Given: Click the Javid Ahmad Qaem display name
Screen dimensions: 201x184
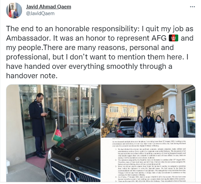Looking at the screenshot, I should pyautogui.click(x=49, y=7).
